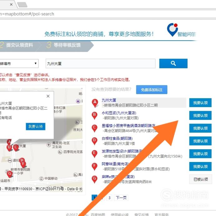Open the 永和豆浆(九州大厦店) result link
Image resolution: width=216 pixels, height=216 pixels.
click(x=119, y=113)
